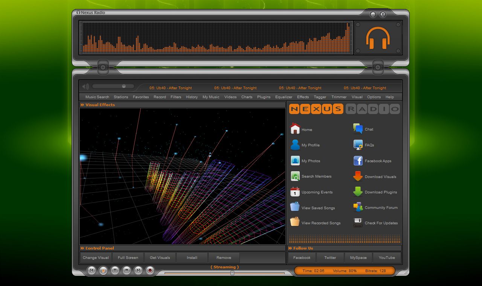Open the Trimmer menu

click(x=339, y=97)
